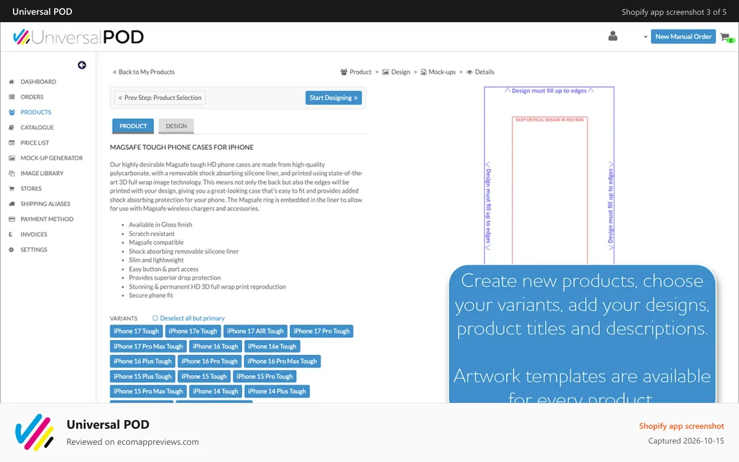Viewport: 739px width, 462px height.
Task: Click the Invoices pound sign icon
Action: [x=10, y=235]
